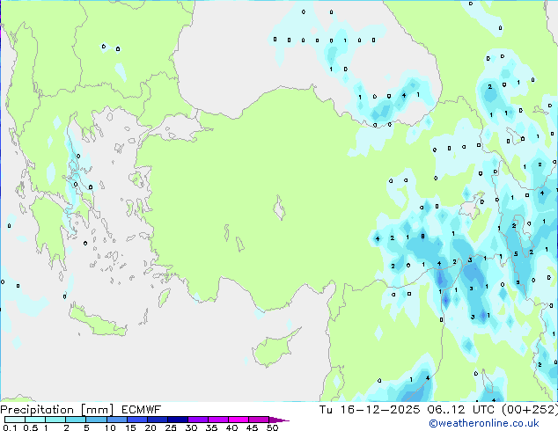The height and width of the screenshot is (431, 558).
Task: Click the island of Cyprus on the map
Action: click(x=274, y=348)
